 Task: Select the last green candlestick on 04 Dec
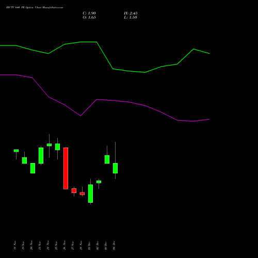tap(115, 168)
